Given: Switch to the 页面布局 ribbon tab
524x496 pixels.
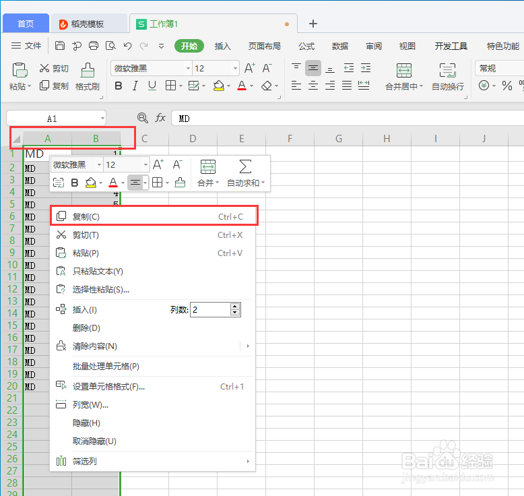Looking at the screenshot, I should click(264, 46).
